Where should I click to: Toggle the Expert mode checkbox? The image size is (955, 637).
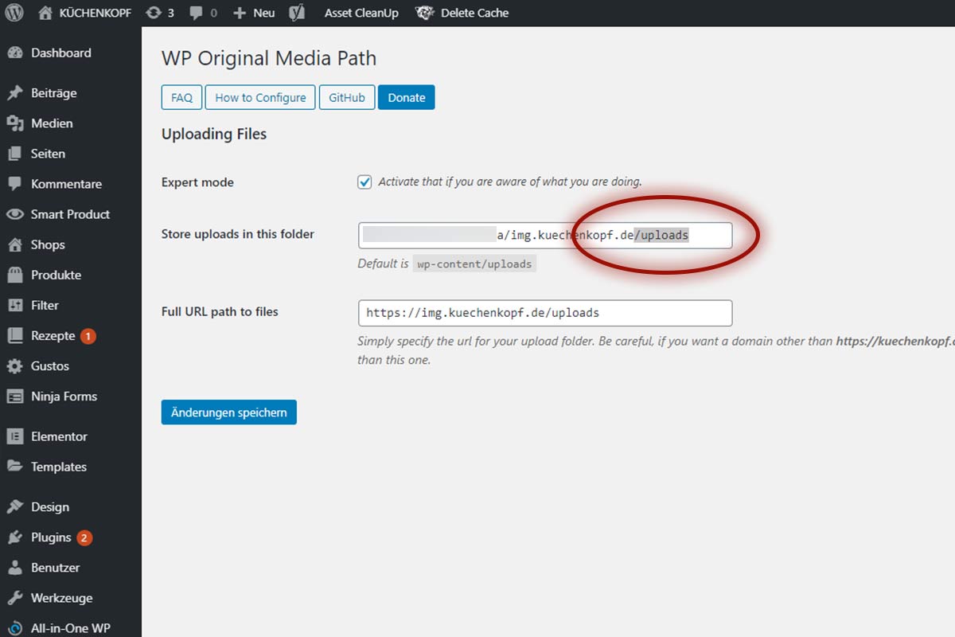(x=364, y=182)
